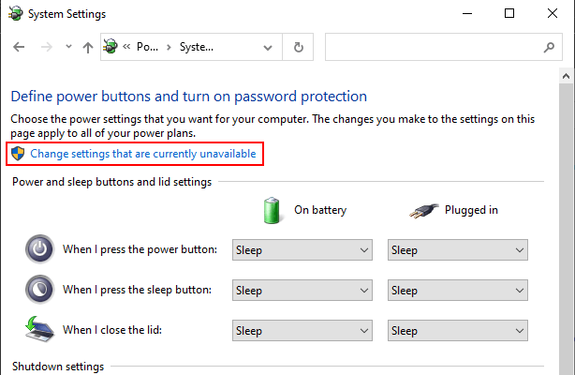Viewport: 575px width, 375px height.
Task: Open sleep button Plugged in dropdown
Action: click(x=458, y=291)
